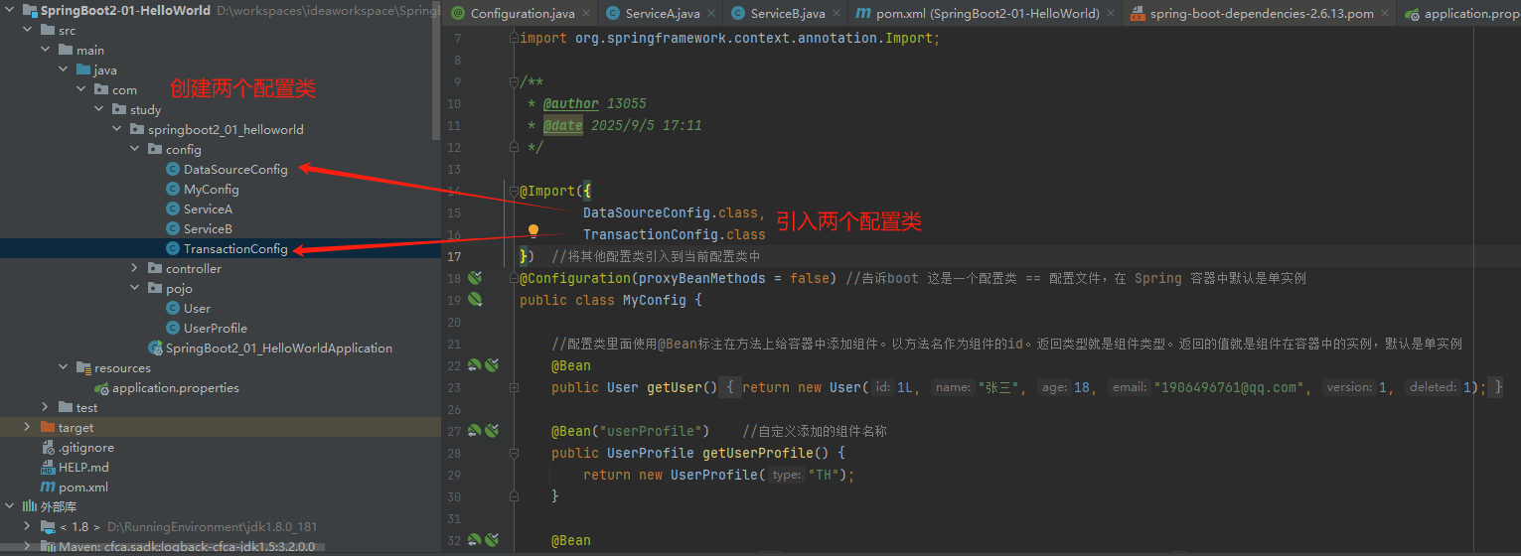Click the application.properties Spring leaf icon
This screenshot has width=1521, height=556.
click(x=101, y=387)
